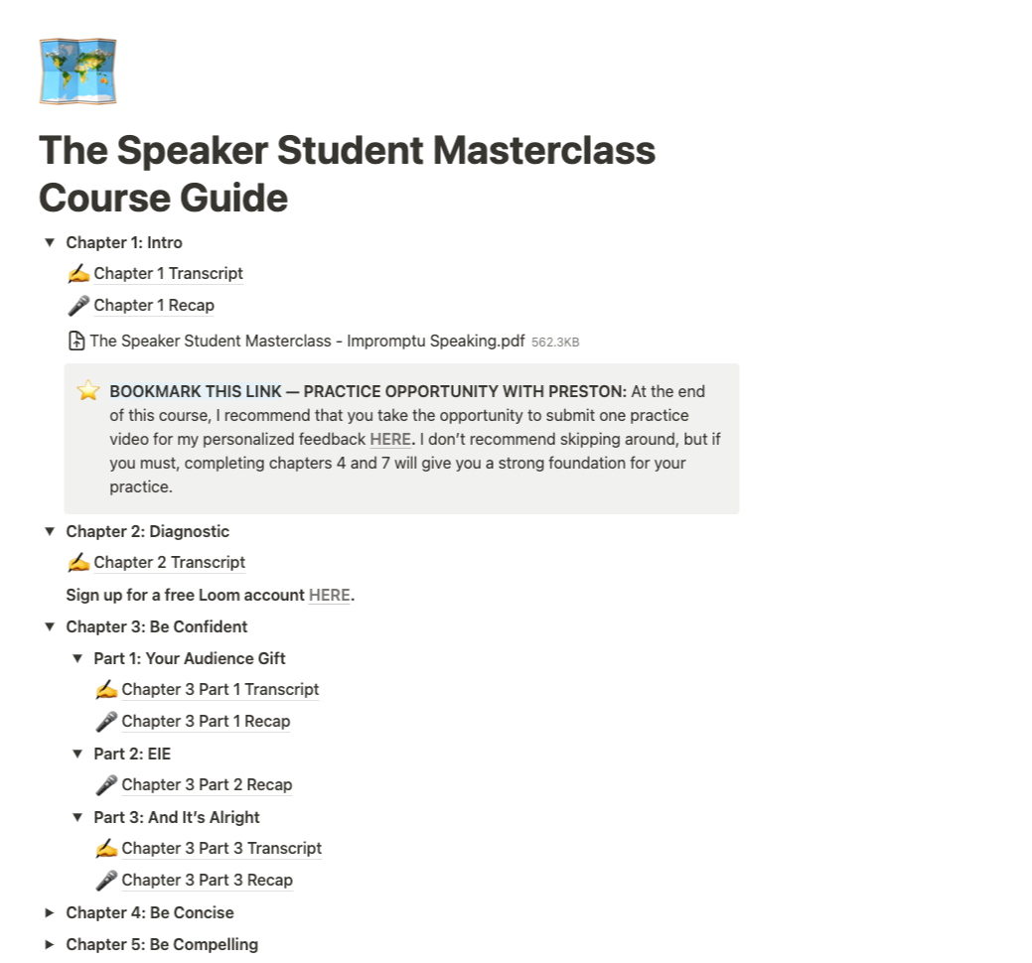Click the PDF file attachment icon
The width and height of the screenshot is (1032, 963).
(75, 342)
